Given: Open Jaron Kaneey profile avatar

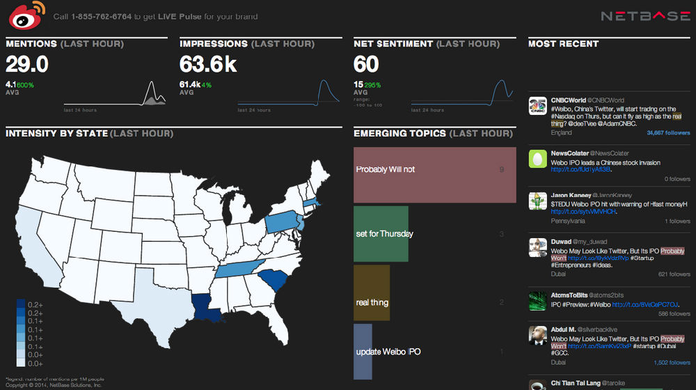Looking at the screenshot, I should pyautogui.click(x=537, y=201).
